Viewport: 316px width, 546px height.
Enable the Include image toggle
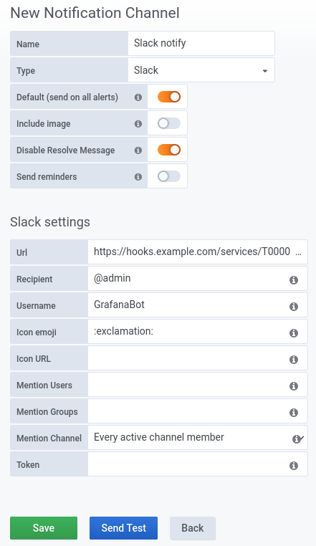point(169,123)
